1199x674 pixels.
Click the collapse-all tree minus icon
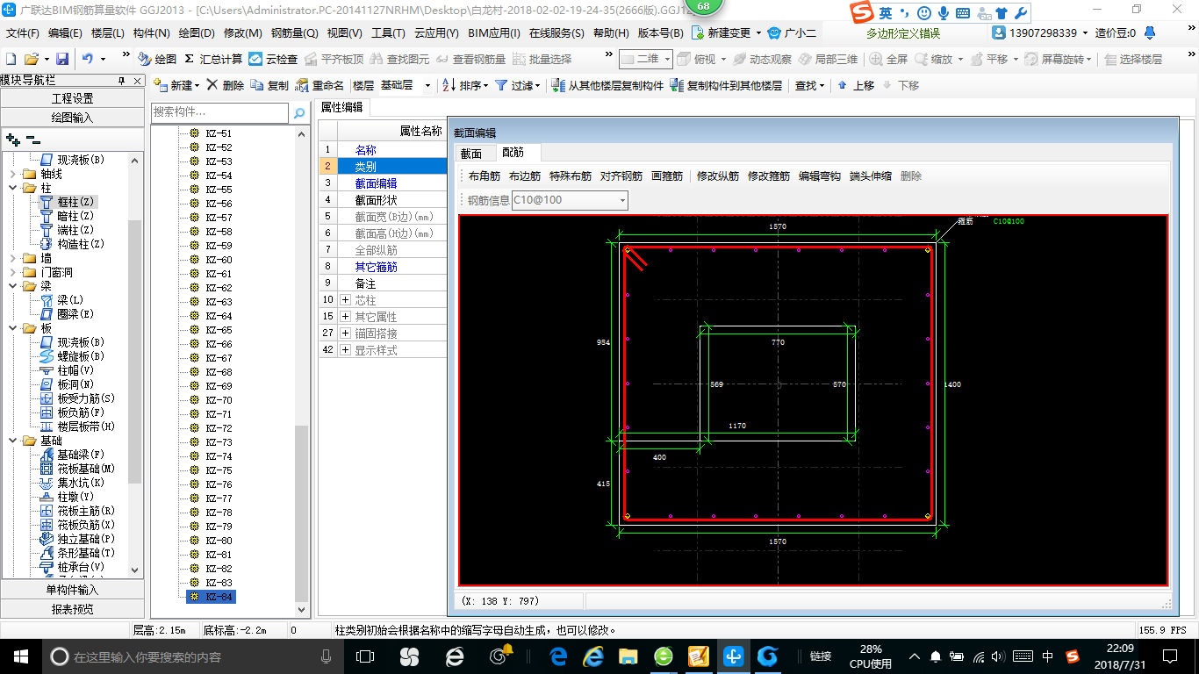(x=32, y=140)
